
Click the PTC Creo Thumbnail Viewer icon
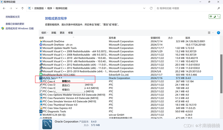tap(41, 105)
